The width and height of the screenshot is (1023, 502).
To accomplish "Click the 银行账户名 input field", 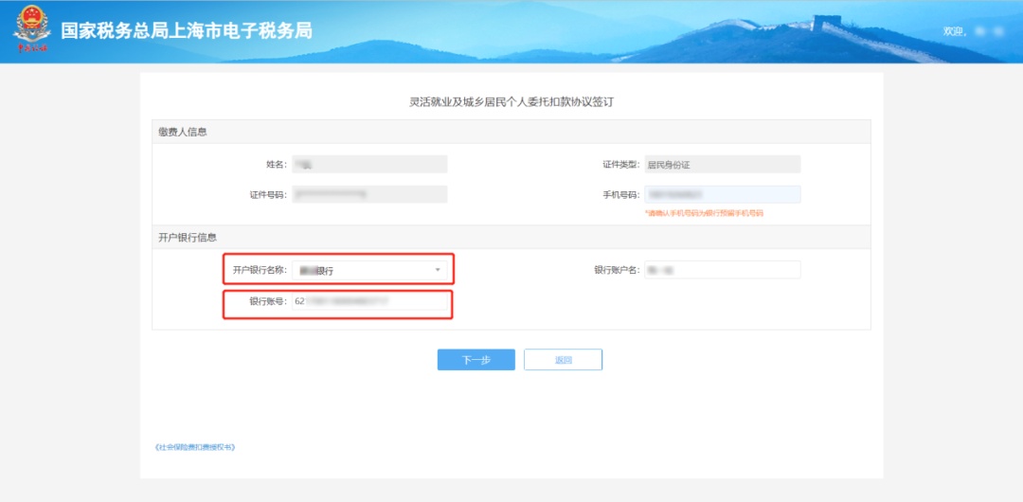I will [x=722, y=270].
